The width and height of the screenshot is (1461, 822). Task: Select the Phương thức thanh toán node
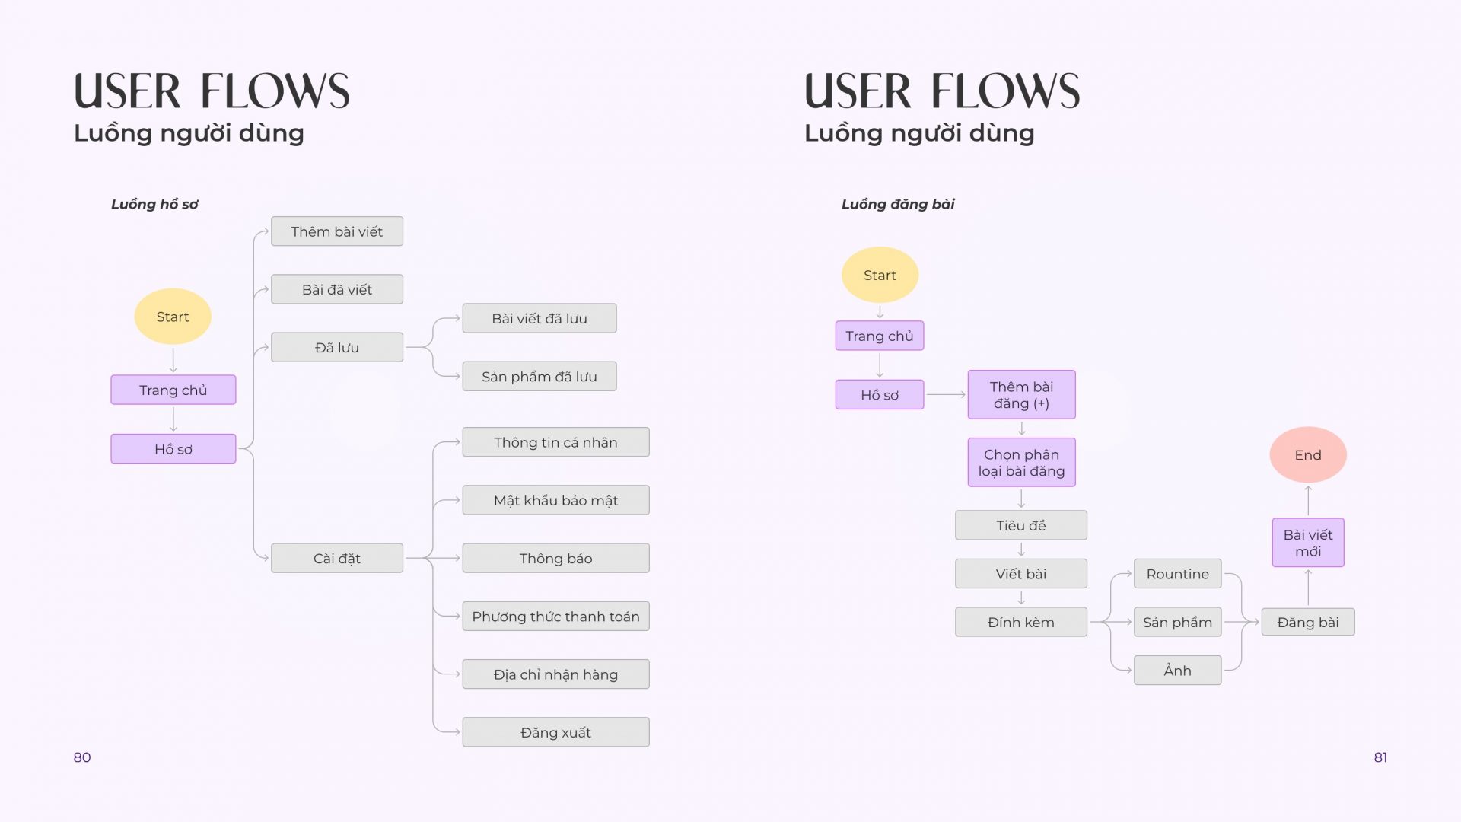555,616
